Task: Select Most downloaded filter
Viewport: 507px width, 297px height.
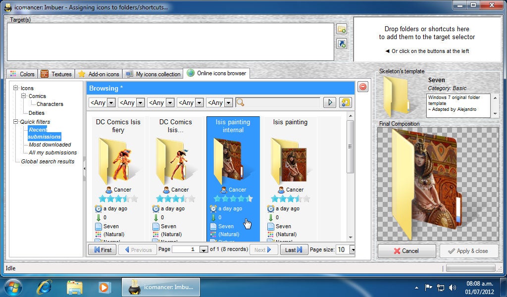Action: point(50,145)
